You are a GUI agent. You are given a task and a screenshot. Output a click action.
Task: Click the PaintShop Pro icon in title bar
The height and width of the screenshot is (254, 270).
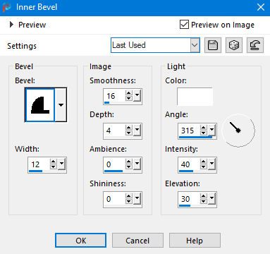coord(6,7)
